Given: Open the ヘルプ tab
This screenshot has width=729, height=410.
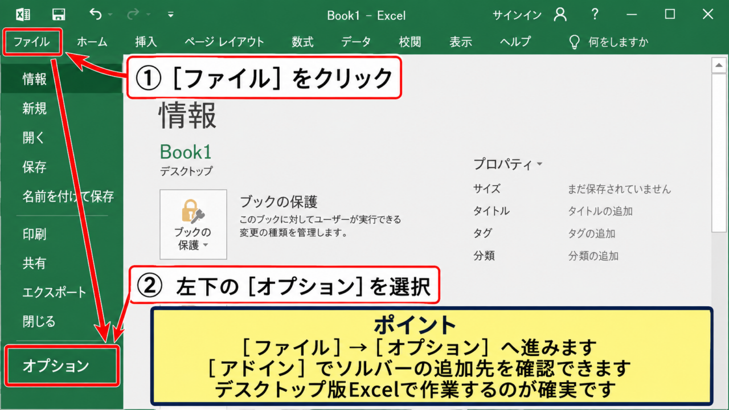Looking at the screenshot, I should tap(515, 42).
